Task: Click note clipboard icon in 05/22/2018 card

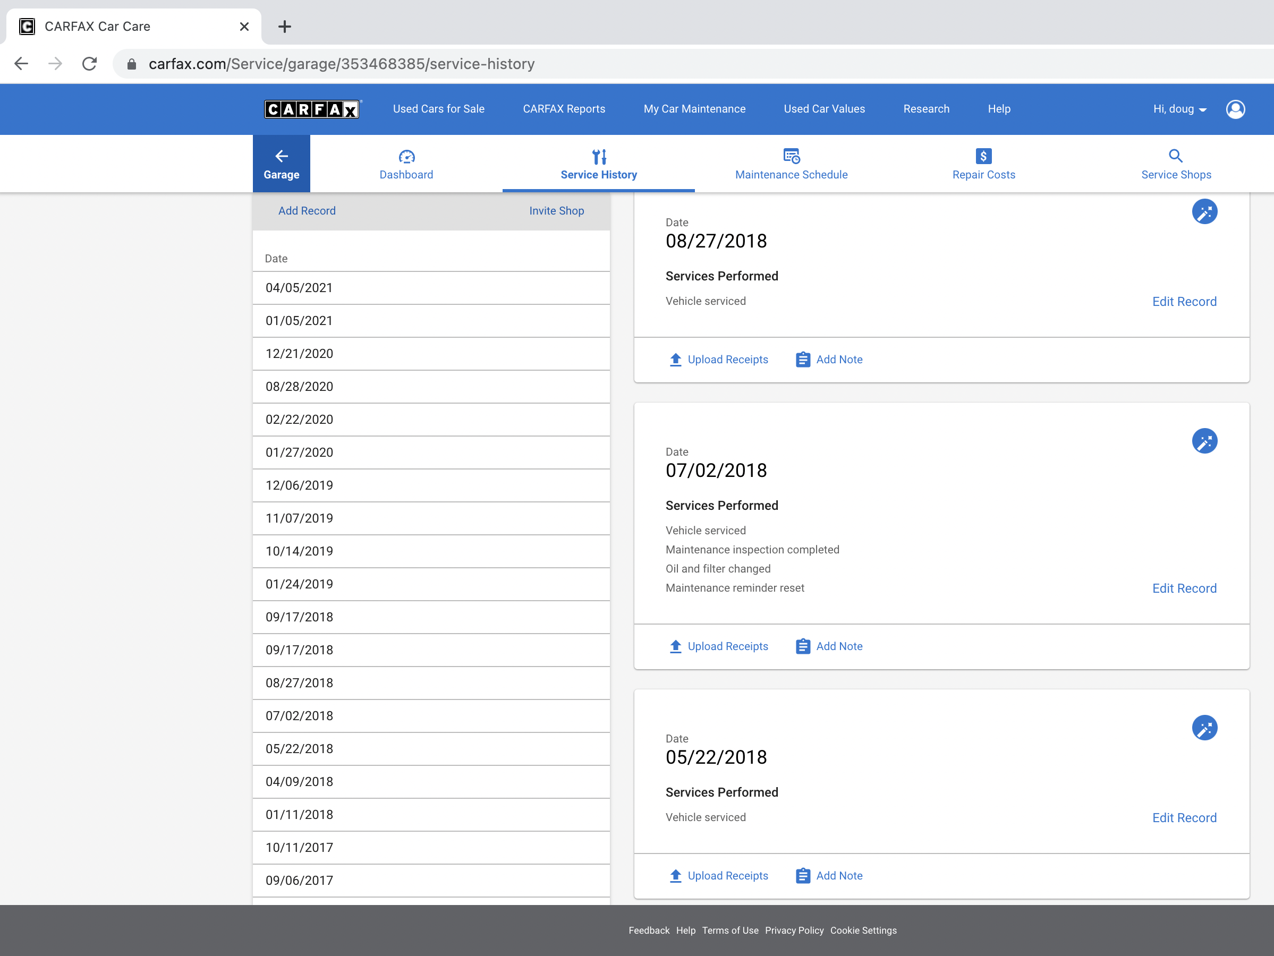Action: click(x=803, y=875)
